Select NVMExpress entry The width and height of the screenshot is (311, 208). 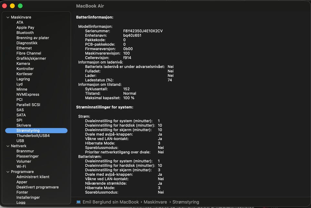(x=28, y=95)
